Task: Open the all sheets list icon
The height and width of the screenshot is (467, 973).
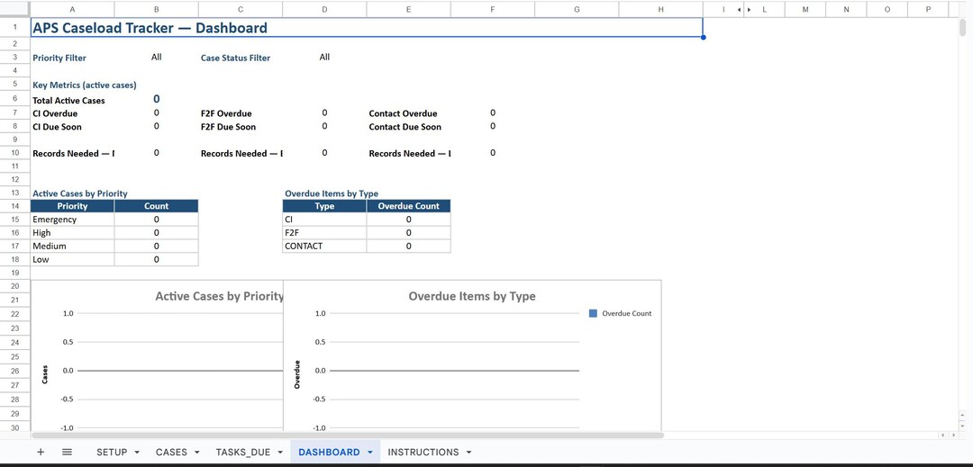Action: [67, 452]
